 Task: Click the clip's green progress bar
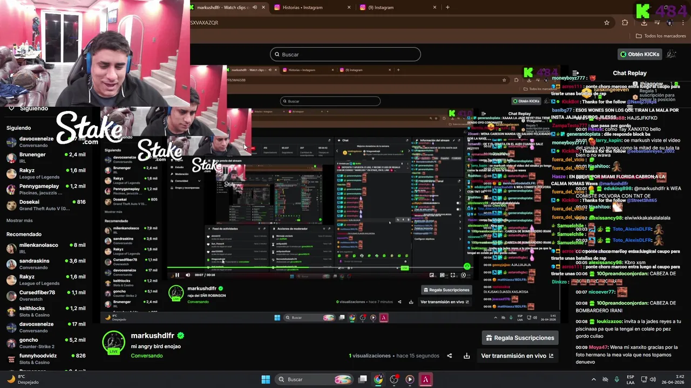[x=319, y=267]
